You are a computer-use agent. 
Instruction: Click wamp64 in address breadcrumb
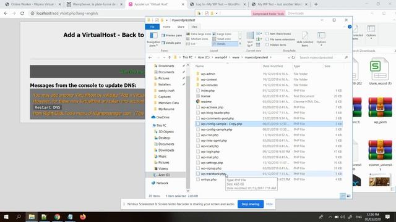click(221, 57)
